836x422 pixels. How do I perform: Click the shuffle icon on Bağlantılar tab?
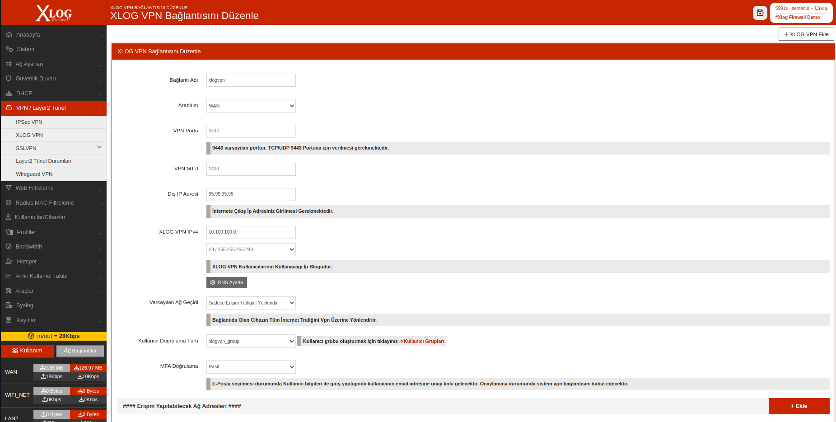(67, 351)
